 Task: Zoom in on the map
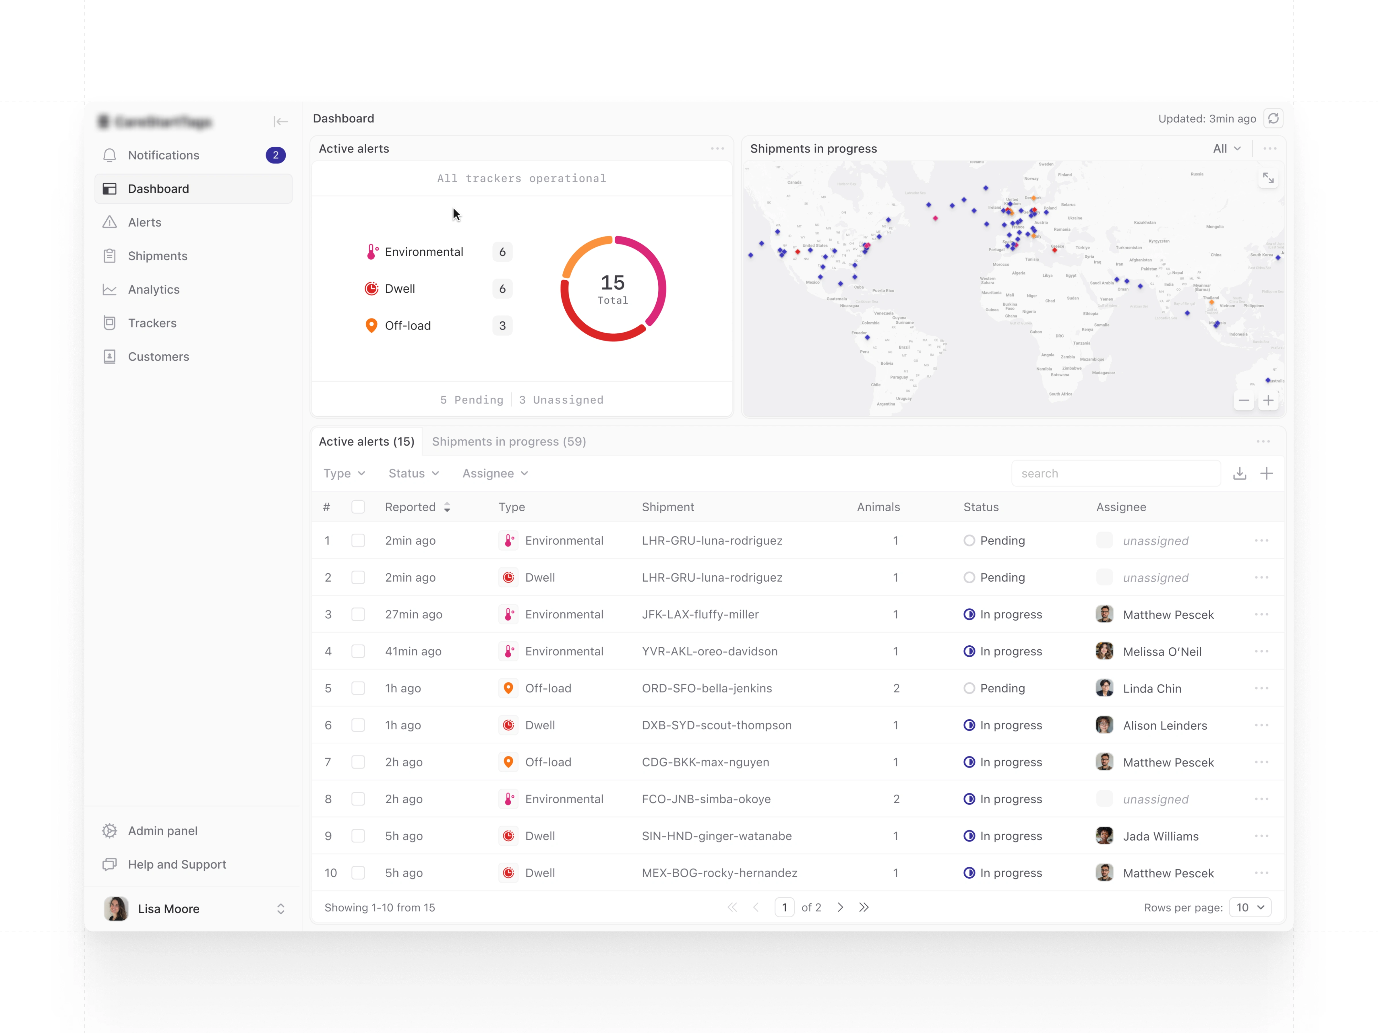click(x=1268, y=400)
